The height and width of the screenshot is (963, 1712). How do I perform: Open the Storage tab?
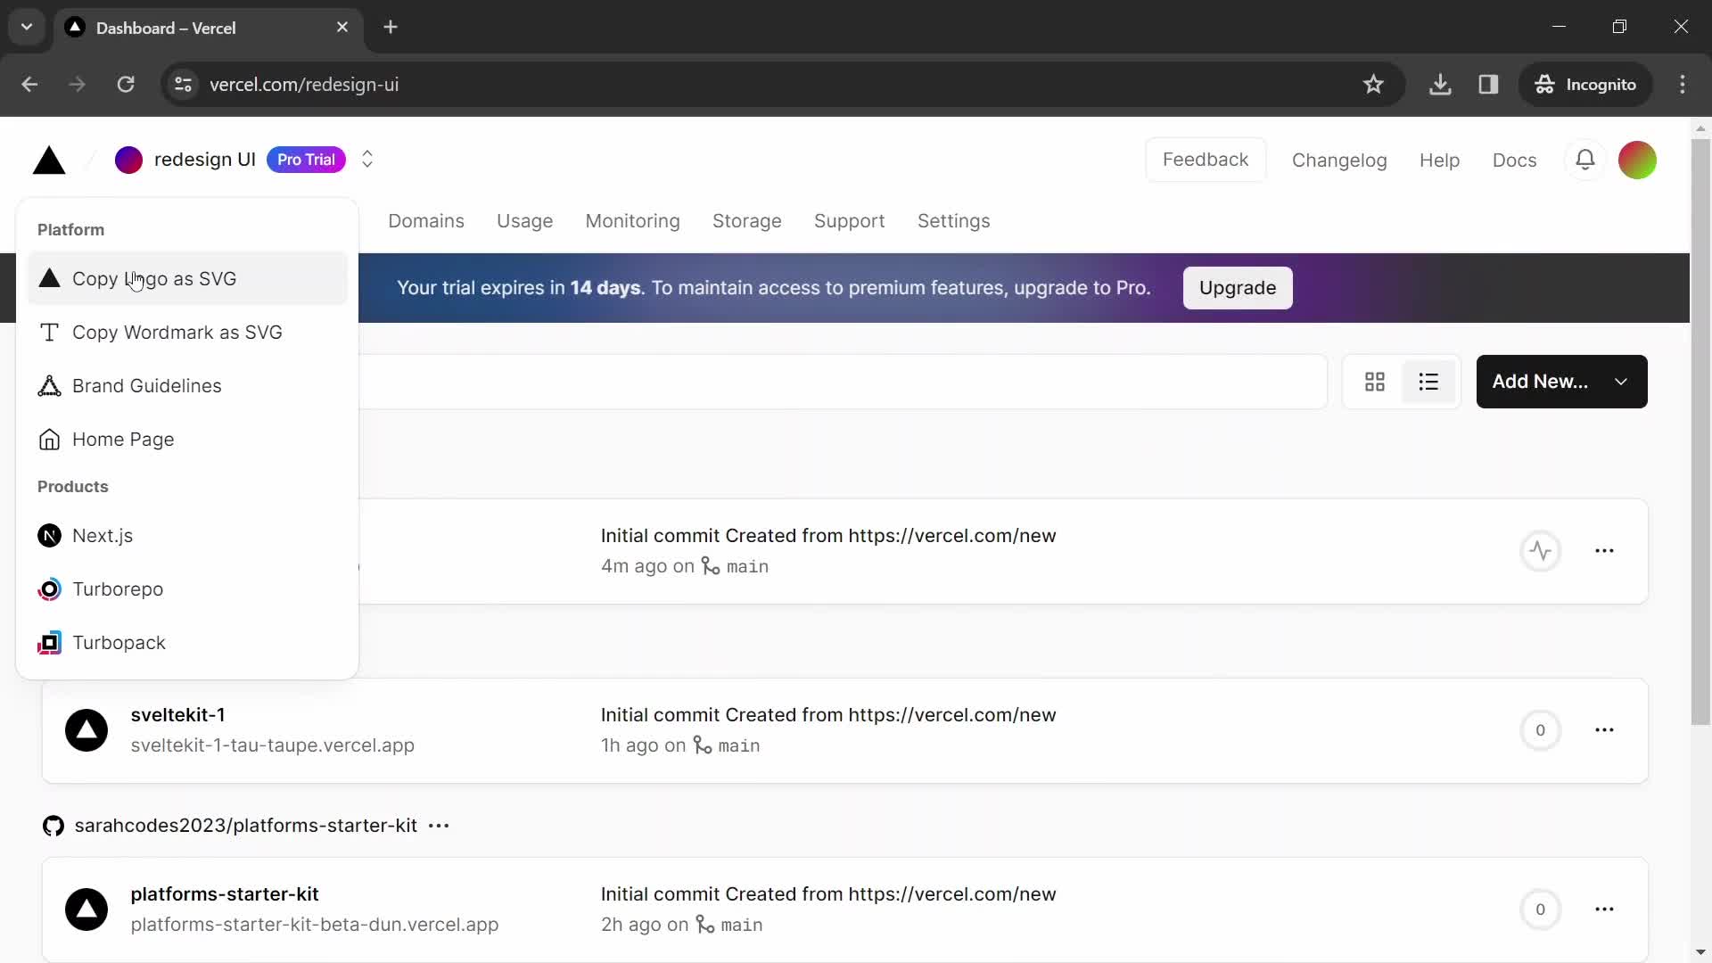[x=746, y=221]
